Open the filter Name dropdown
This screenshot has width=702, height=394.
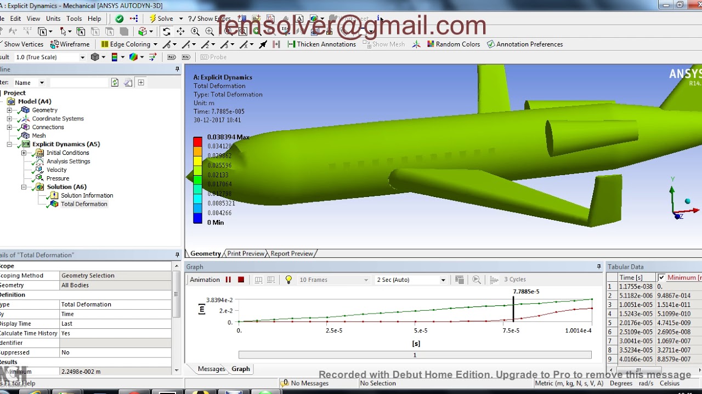[41, 83]
